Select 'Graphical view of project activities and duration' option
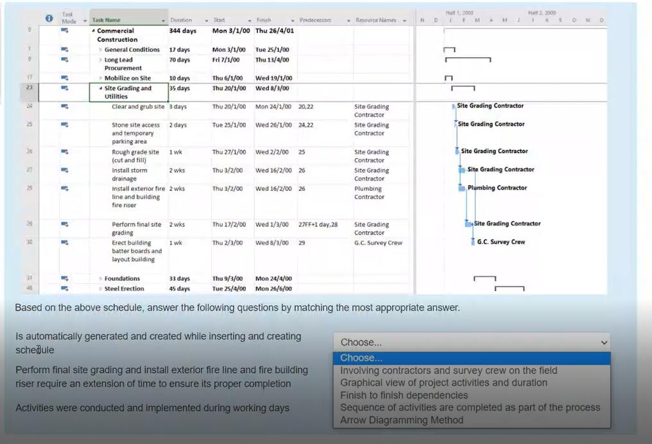Image resolution: width=652 pixels, height=444 pixels. pos(443,383)
